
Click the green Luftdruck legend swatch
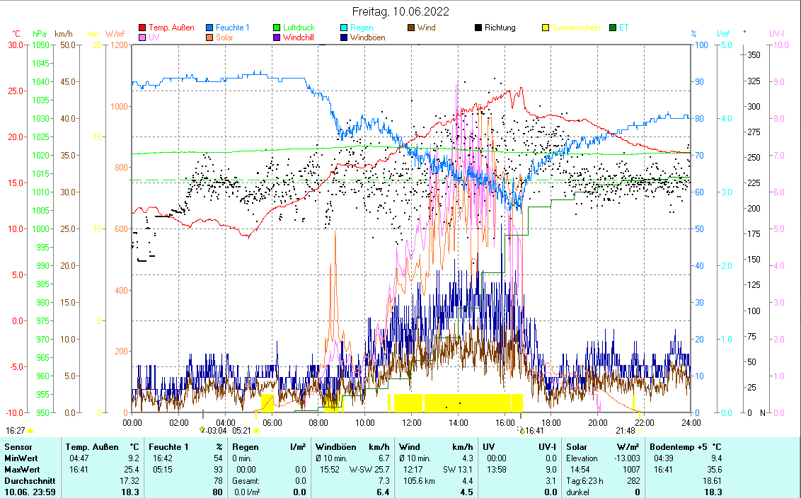pos(277,28)
